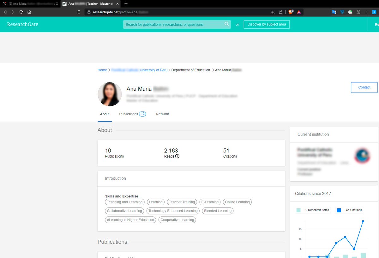Image resolution: width=379 pixels, height=258 pixels.
Task: Select eLearning in Higher Education tag
Action: (x=130, y=220)
